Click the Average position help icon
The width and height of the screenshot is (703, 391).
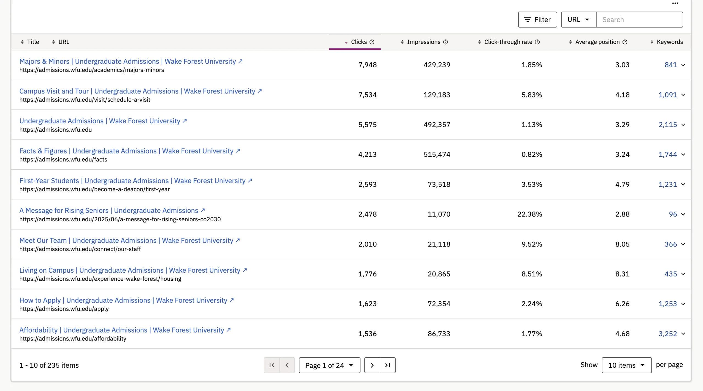pos(625,42)
